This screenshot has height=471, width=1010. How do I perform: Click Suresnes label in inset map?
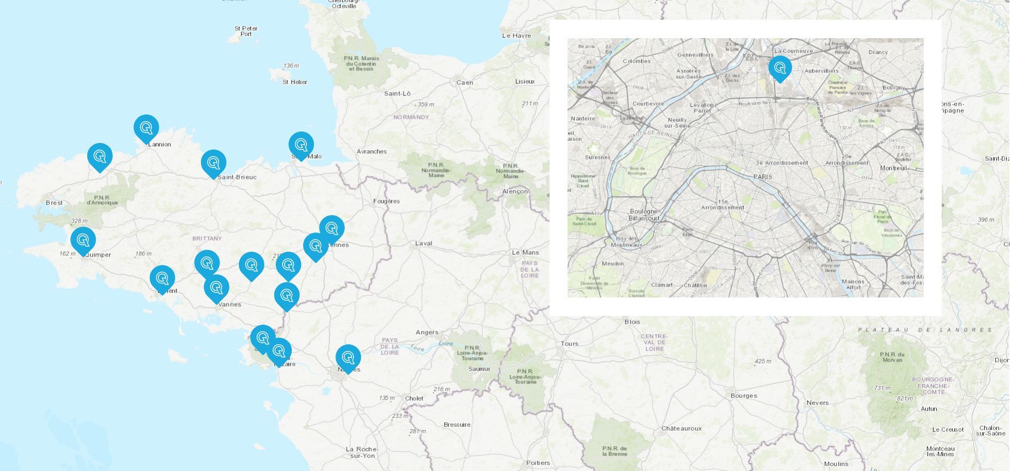coord(598,157)
